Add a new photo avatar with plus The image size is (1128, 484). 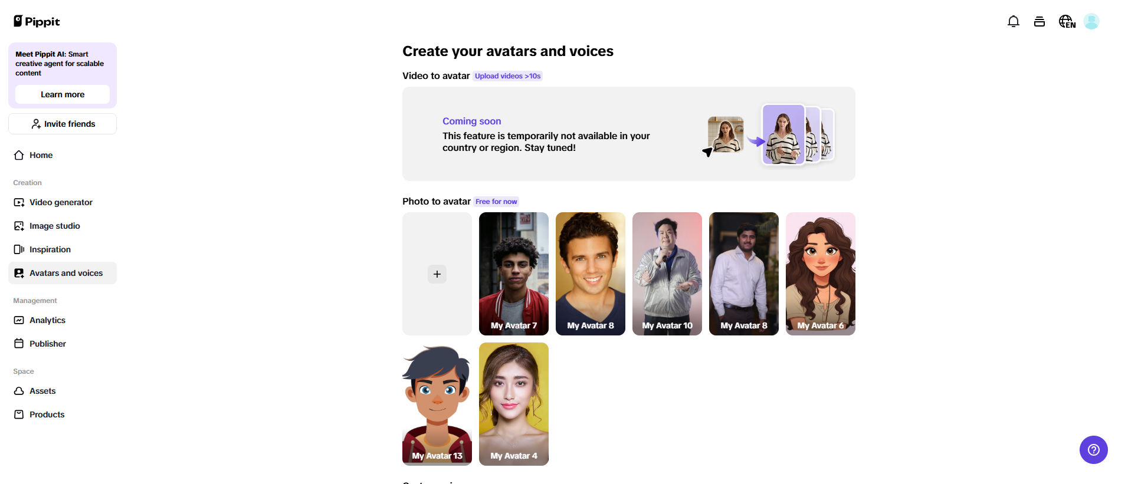coord(437,274)
